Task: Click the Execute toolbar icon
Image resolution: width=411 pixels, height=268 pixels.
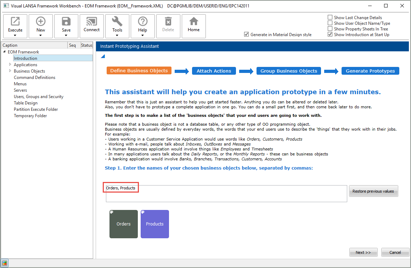Action: click(15, 21)
